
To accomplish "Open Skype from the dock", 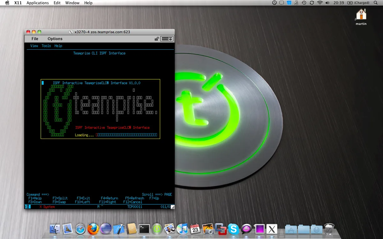I will [x=233, y=228].
